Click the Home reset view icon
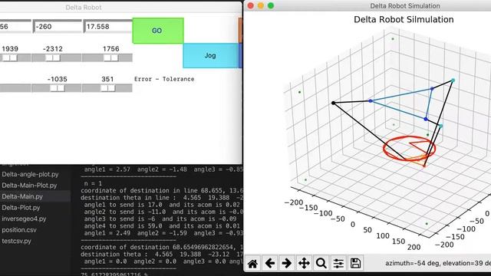Image resolution: width=491 pixels, height=276 pixels. tap(252, 264)
